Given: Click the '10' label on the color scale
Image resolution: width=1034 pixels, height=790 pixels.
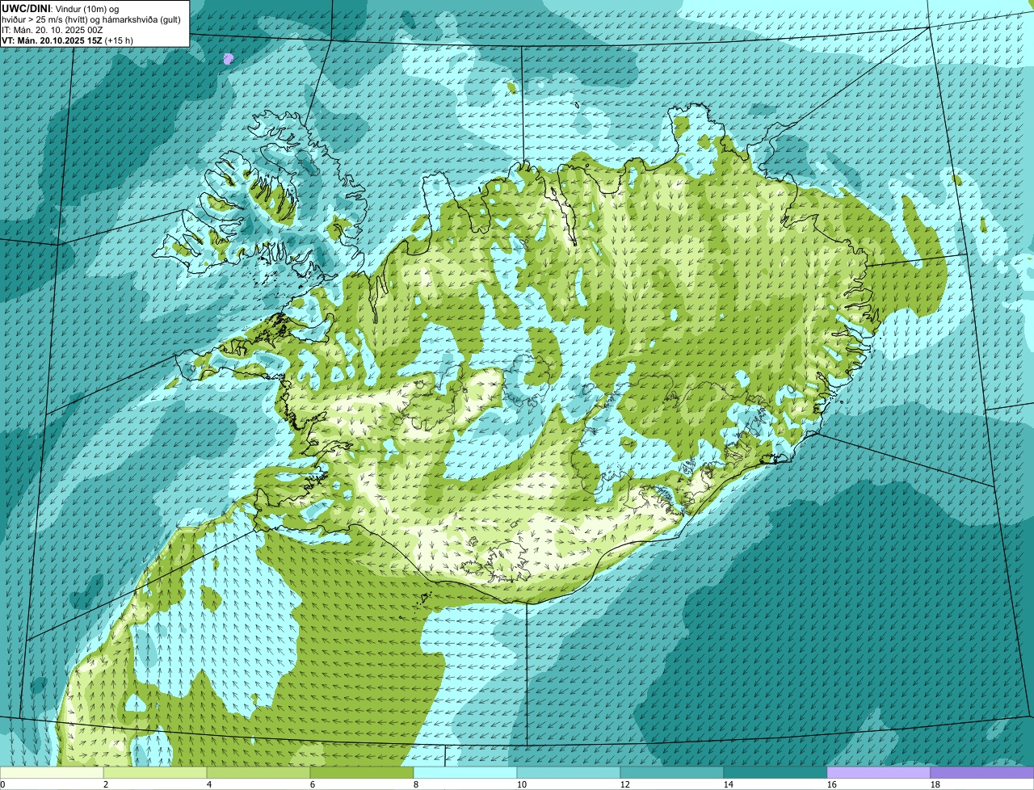Looking at the screenshot, I should click(522, 784).
